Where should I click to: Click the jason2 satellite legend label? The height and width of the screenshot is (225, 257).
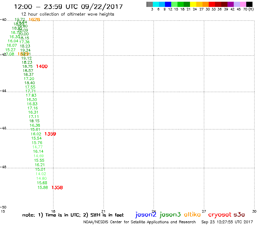coord(146,215)
